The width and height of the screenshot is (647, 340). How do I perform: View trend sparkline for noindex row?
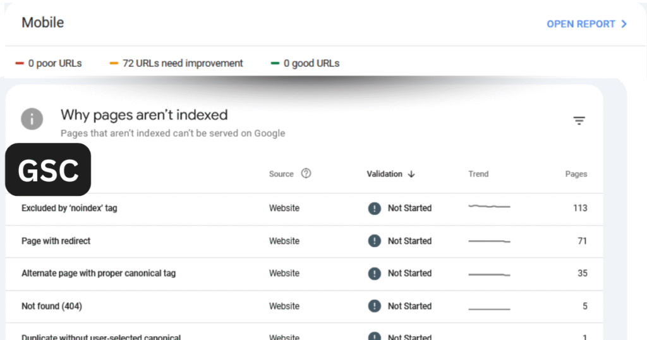point(490,206)
